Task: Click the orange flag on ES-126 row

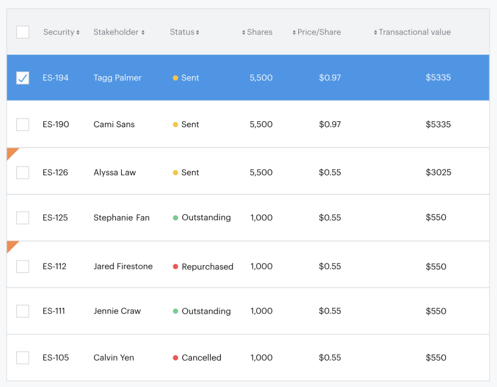Action: click(x=11, y=152)
